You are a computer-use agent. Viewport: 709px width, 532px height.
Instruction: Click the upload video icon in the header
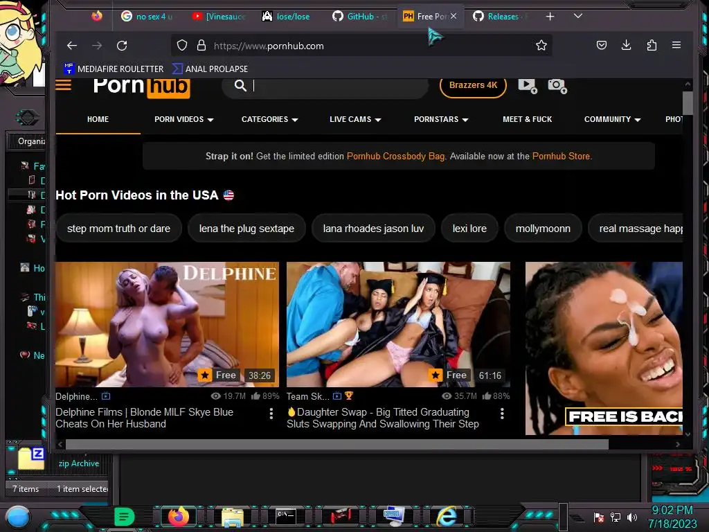527,85
